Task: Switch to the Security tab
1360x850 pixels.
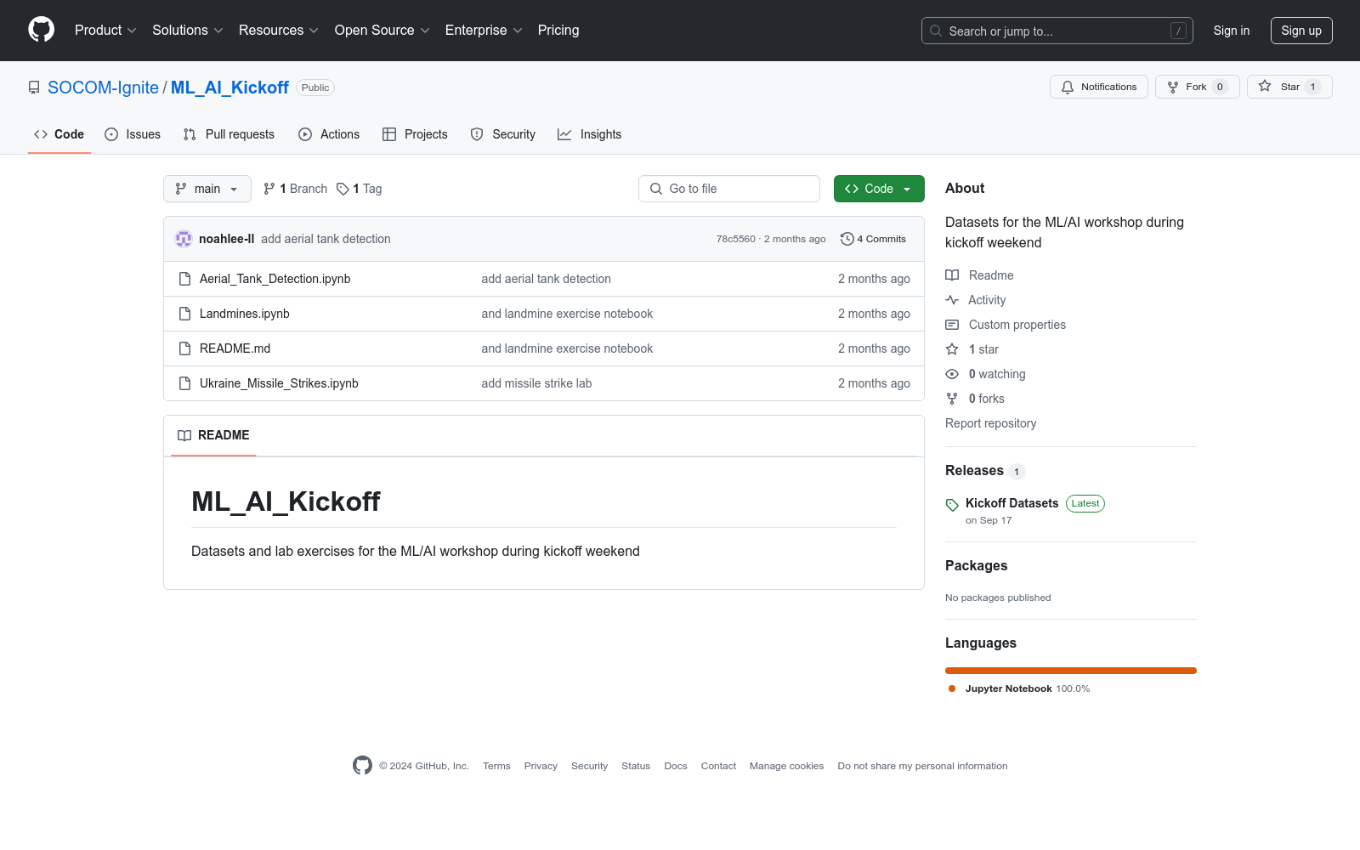Action: [x=503, y=134]
